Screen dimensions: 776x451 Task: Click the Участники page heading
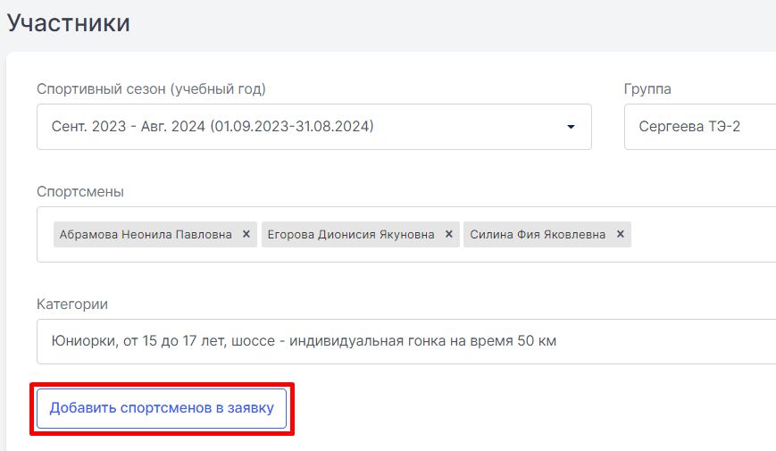(68, 23)
